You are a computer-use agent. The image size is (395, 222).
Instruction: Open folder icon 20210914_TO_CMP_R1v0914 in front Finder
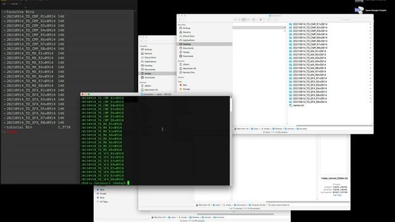click(x=291, y=24)
